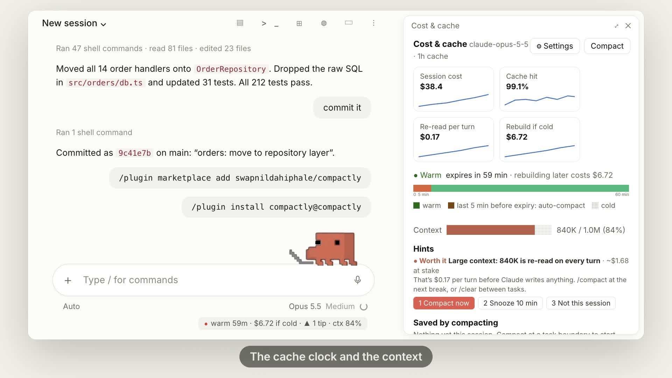Click the Hints heading

click(x=423, y=249)
